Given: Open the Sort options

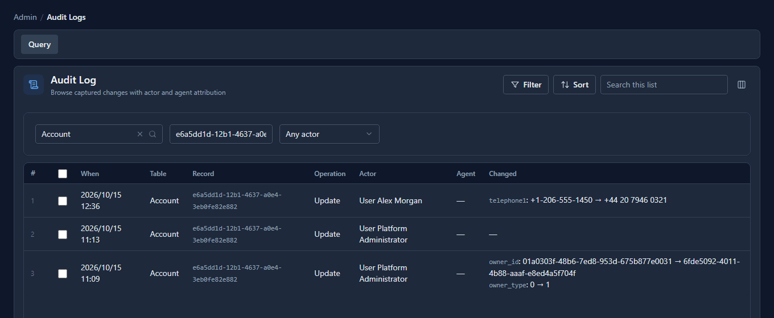Looking at the screenshot, I should tap(574, 85).
